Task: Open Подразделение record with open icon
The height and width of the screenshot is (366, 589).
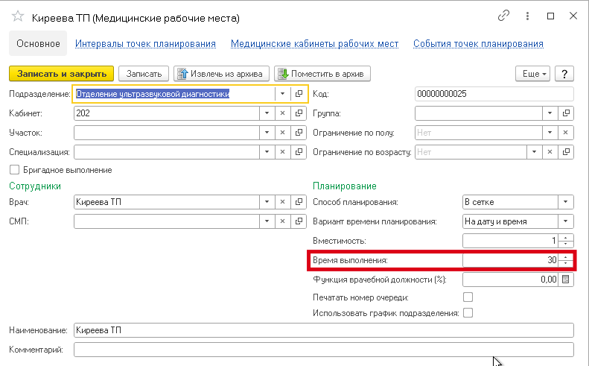Action: click(299, 94)
